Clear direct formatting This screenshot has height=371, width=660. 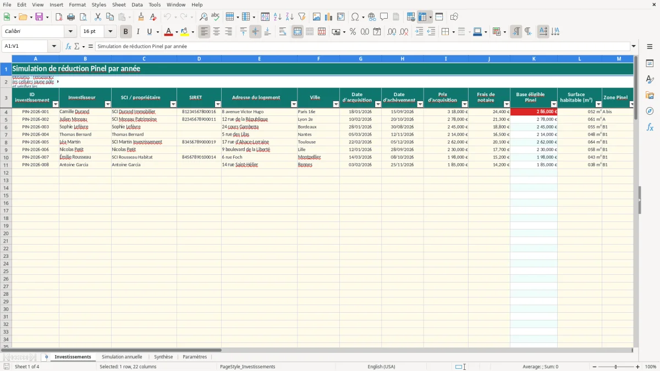tap(153, 17)
